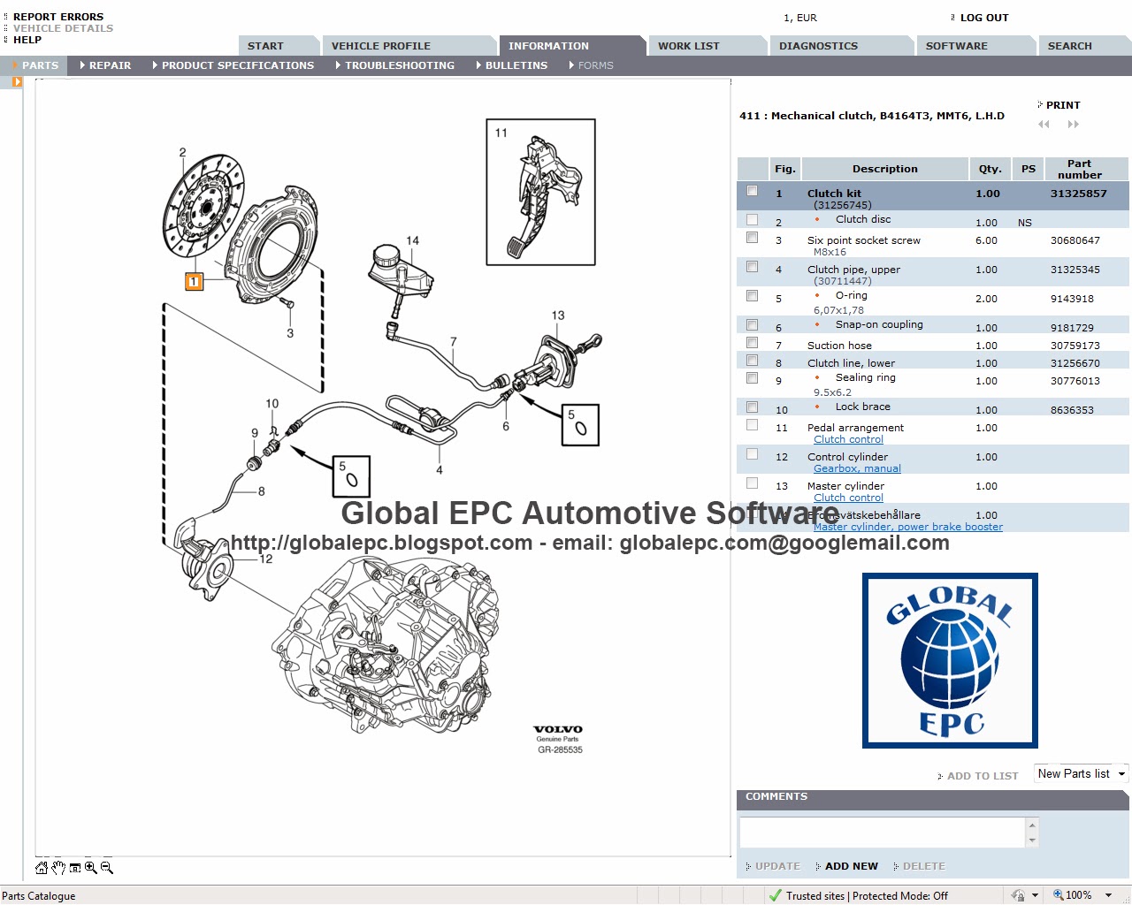Open the security status dropdown arrow
This screenshot has height=905, width=1132.
(1036, 895)
